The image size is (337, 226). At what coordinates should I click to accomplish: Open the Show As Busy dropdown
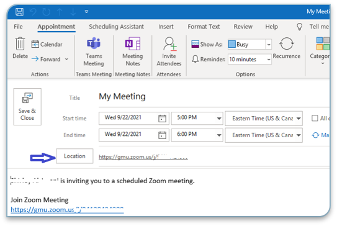(269, 45)
